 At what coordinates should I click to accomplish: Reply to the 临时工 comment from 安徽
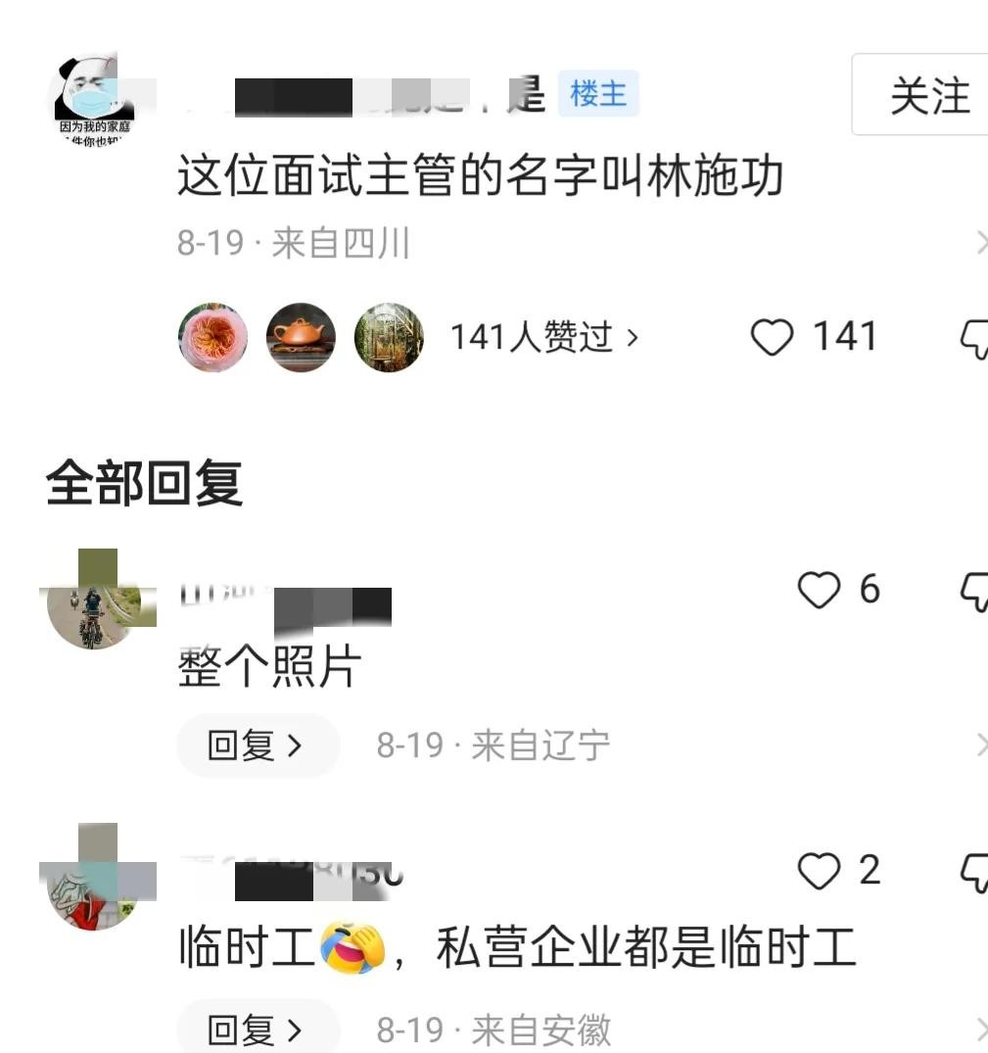pyautogui.click(x=258, y=1028)
